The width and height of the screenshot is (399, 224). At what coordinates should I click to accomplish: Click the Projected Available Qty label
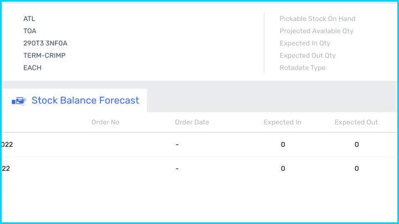point(316,31)
